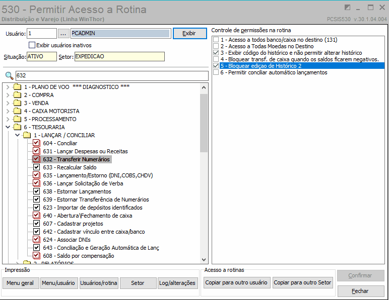The image size is (389, 300).
Task: Expand the 3 - VENDA tree node
Action: tap(8, 103)
